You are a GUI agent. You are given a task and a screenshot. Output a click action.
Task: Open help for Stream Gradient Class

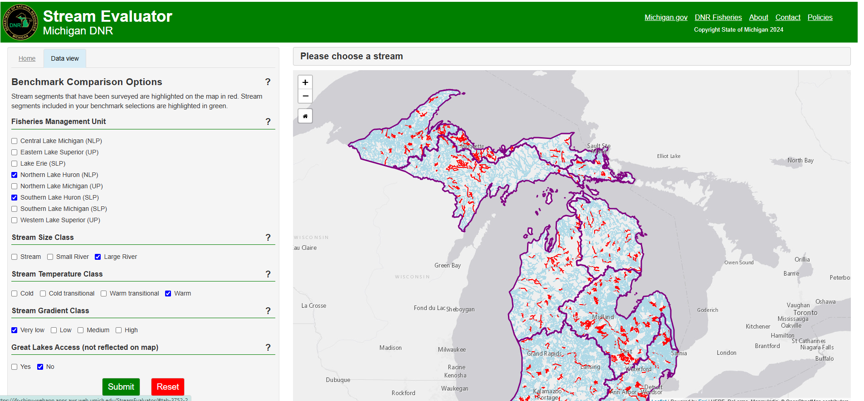click(x=268, y=311)
